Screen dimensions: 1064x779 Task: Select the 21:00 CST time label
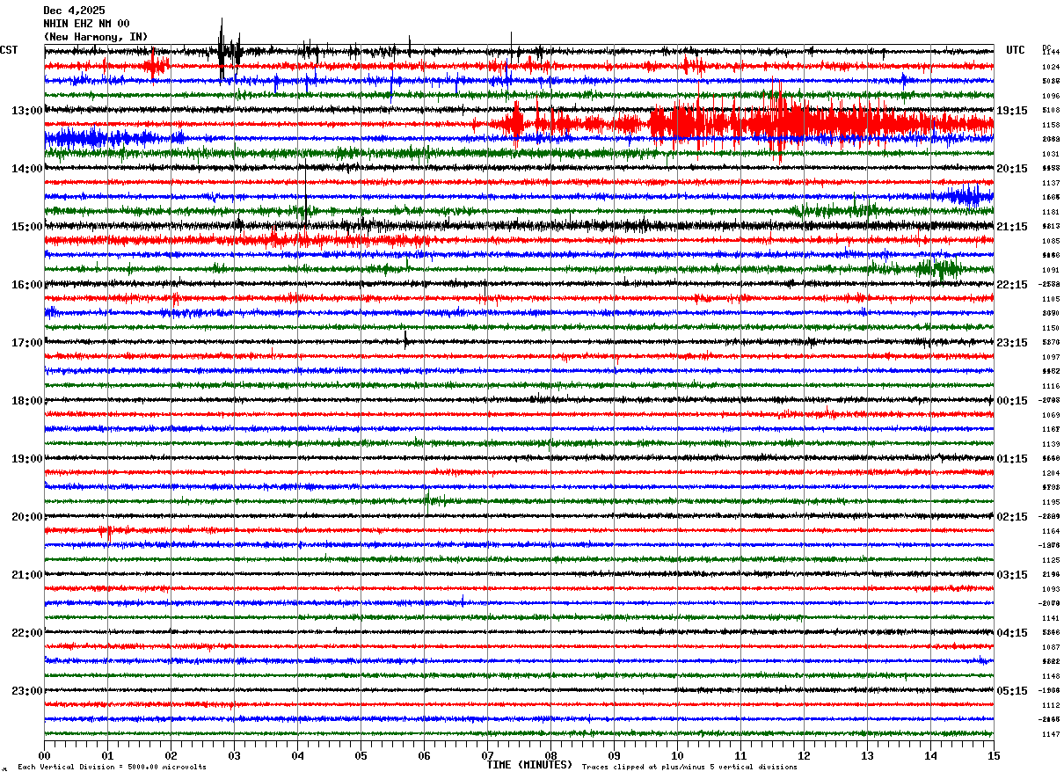click(26, 575)
